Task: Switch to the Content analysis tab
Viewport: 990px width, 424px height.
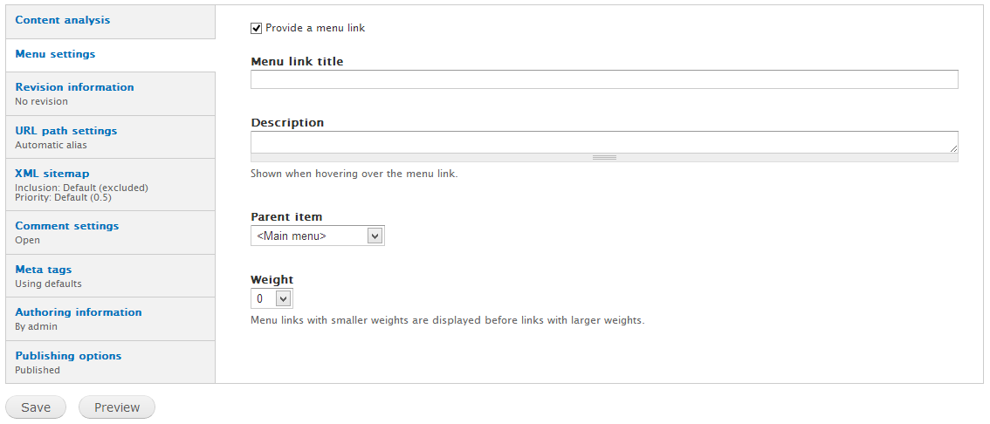Action: [63, 20]
